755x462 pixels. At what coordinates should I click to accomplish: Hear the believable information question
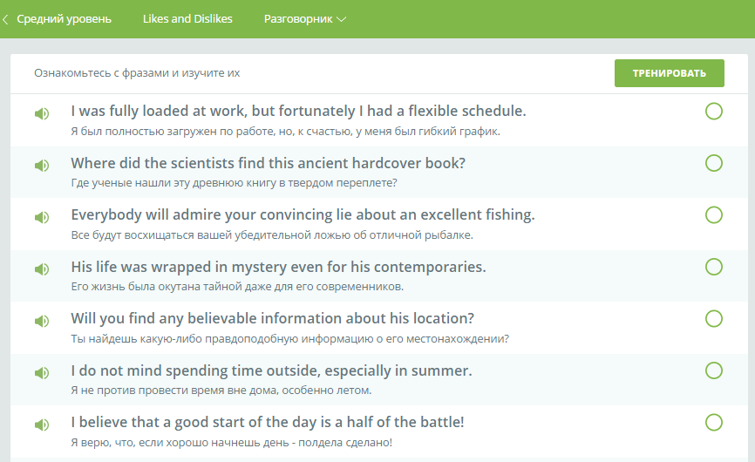coord(42,321)
